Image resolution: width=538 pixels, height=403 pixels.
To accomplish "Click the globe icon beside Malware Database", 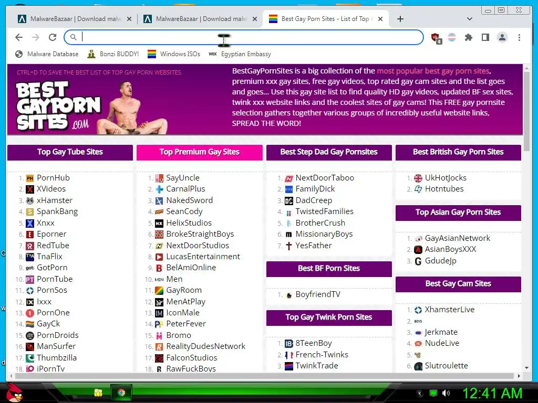I will (19, 54).
